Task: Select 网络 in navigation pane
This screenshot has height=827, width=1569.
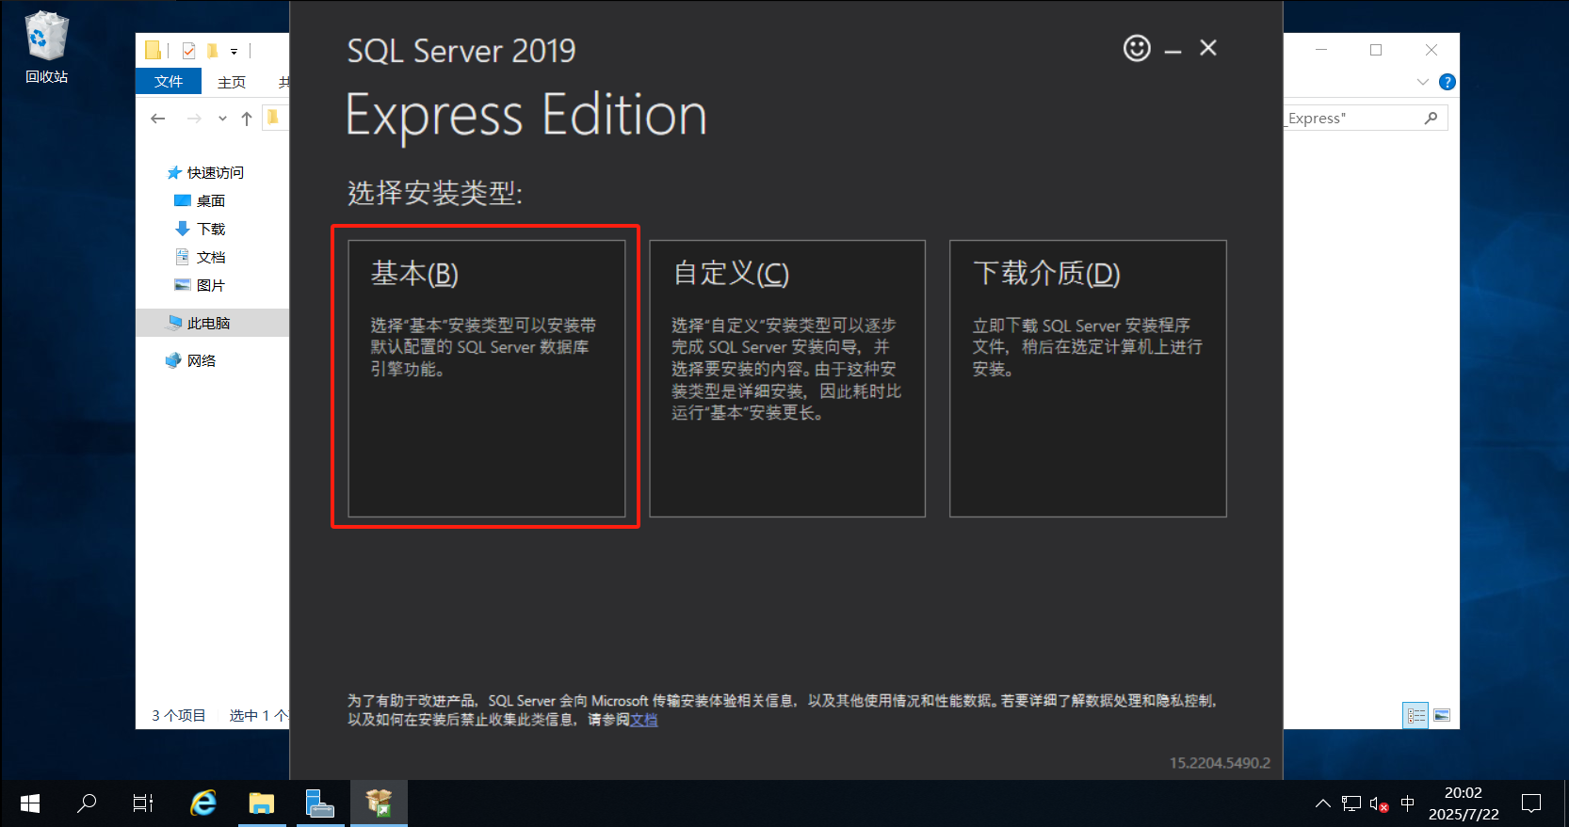Action: point(190,360)
